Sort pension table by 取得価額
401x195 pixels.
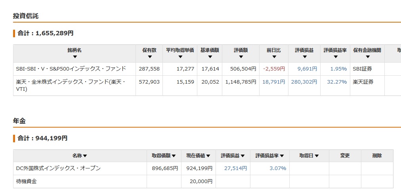pyautogui.click(x=164, y=156)
